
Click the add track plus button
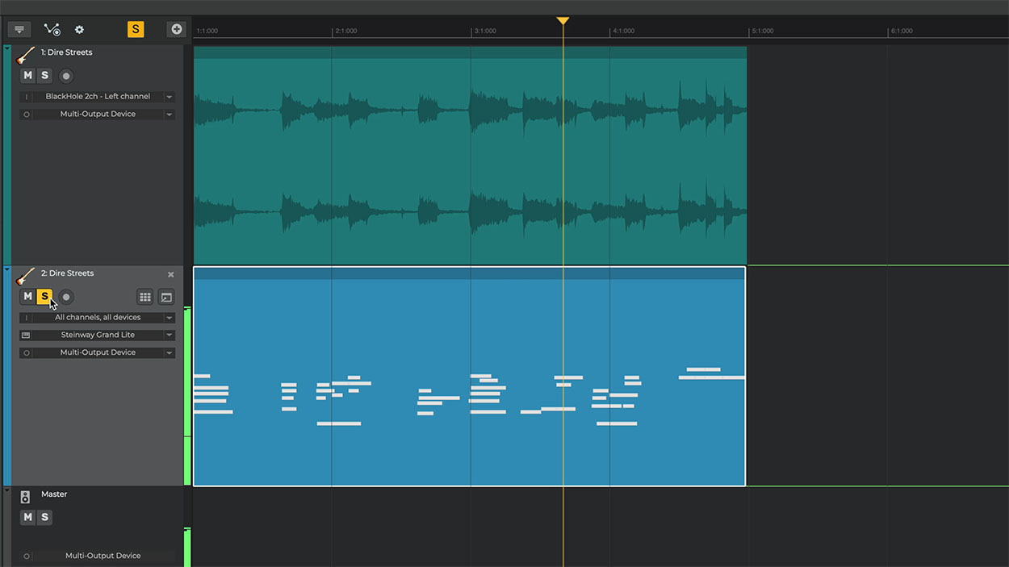(176, 30)
